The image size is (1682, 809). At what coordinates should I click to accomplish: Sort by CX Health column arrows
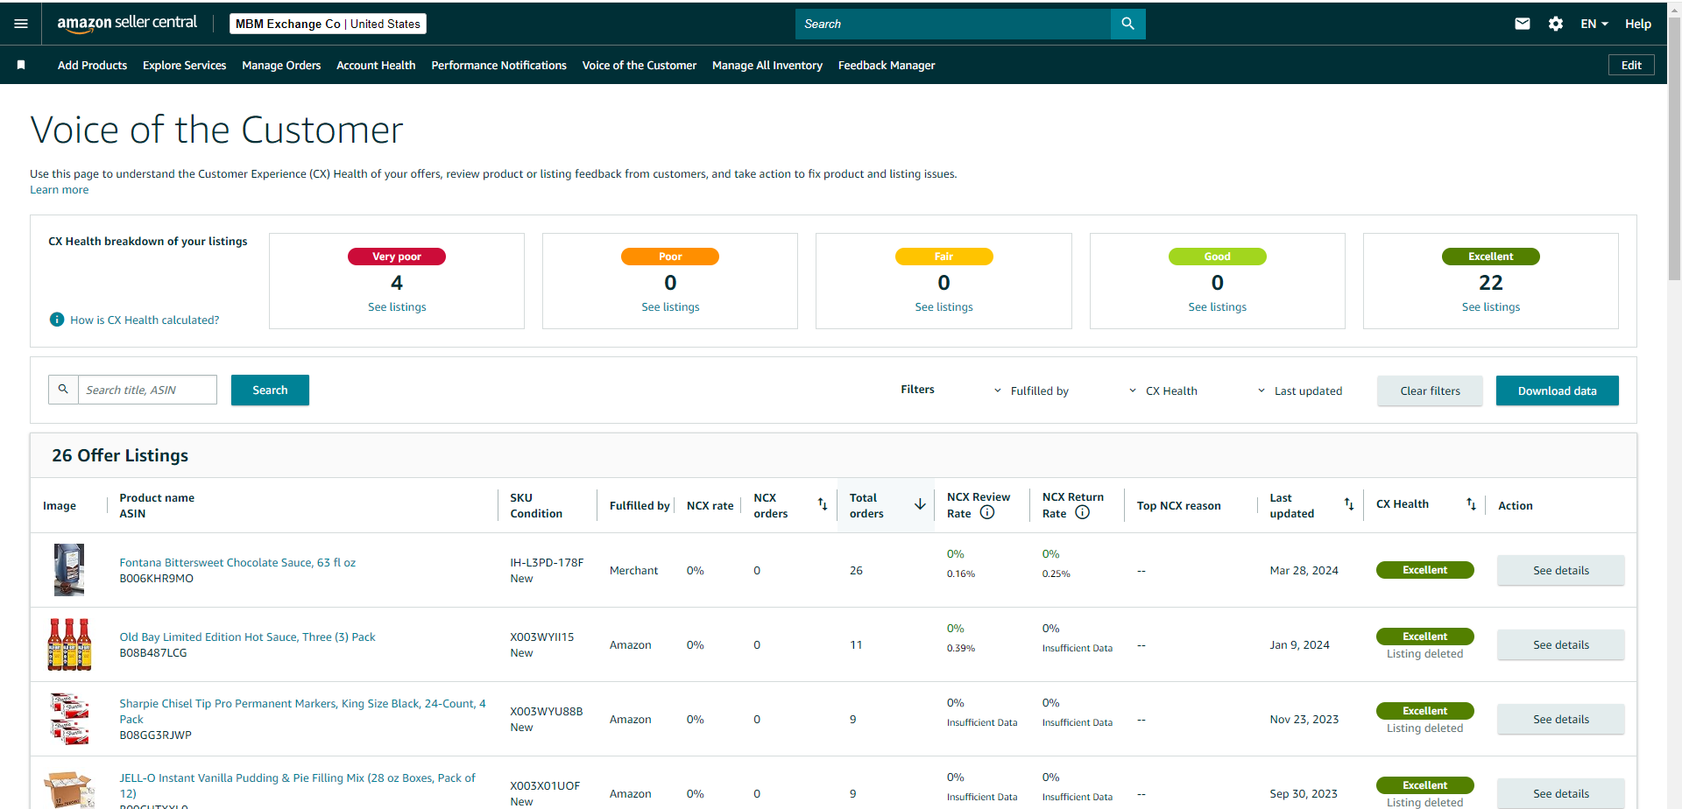tap(1471, 504)
